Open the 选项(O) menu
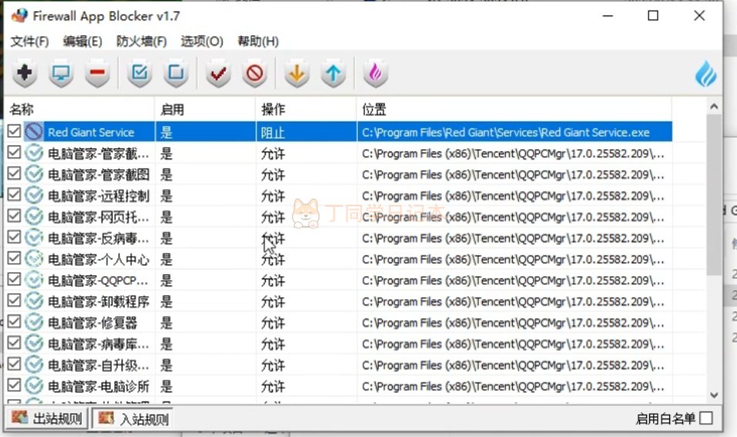The width and height of the screenshot is (737, 437). [202, 42]
